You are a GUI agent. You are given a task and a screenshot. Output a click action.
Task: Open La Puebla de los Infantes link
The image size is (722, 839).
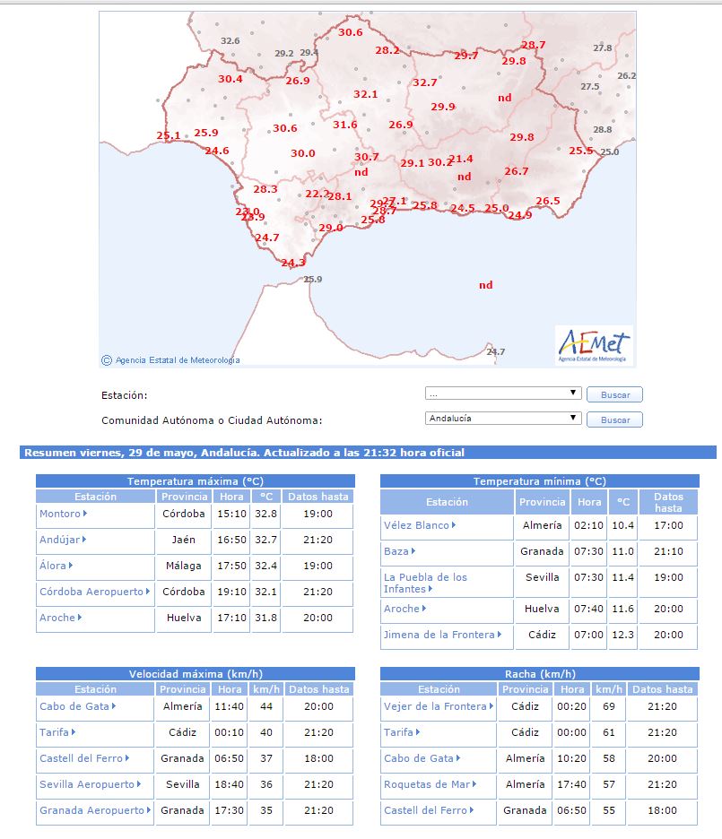(425, 584)
